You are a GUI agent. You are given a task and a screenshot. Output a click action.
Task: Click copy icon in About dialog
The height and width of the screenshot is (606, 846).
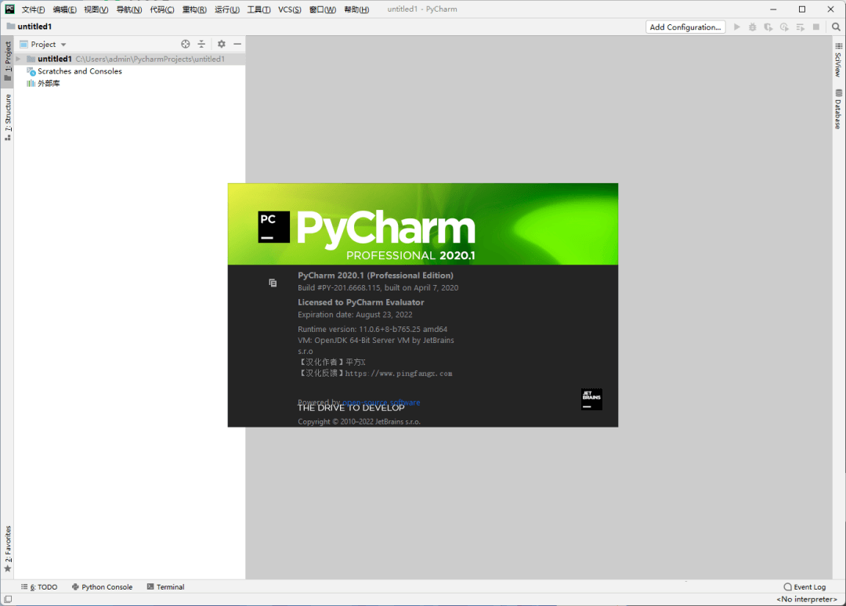pos(273,283)
